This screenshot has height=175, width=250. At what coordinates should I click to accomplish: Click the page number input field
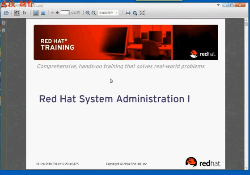pyautogui.click(x=65, y=13)
